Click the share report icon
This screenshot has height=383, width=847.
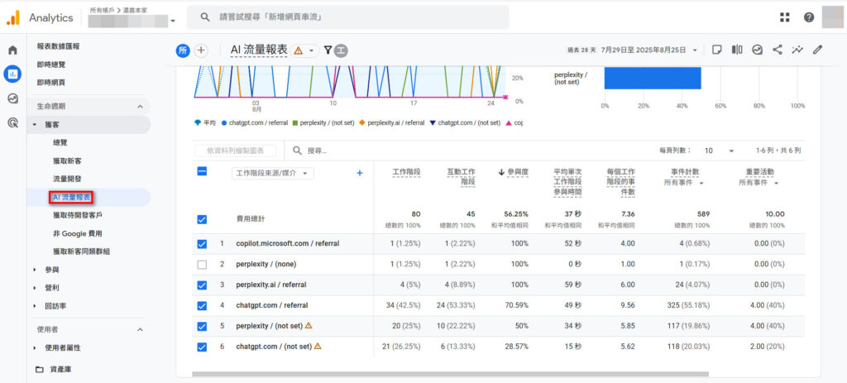(x=777, y=50)
